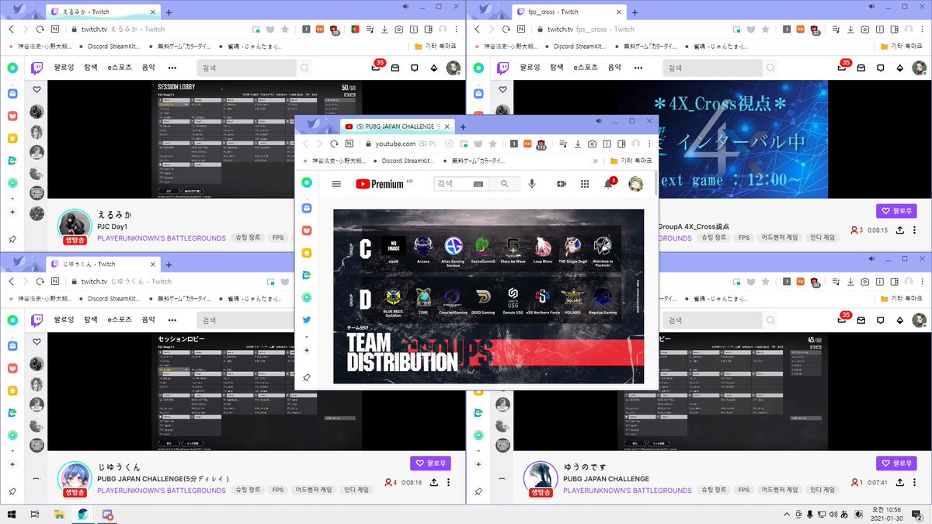
Task: Open YouTube create video camera icon
Action: pos(561,184)
